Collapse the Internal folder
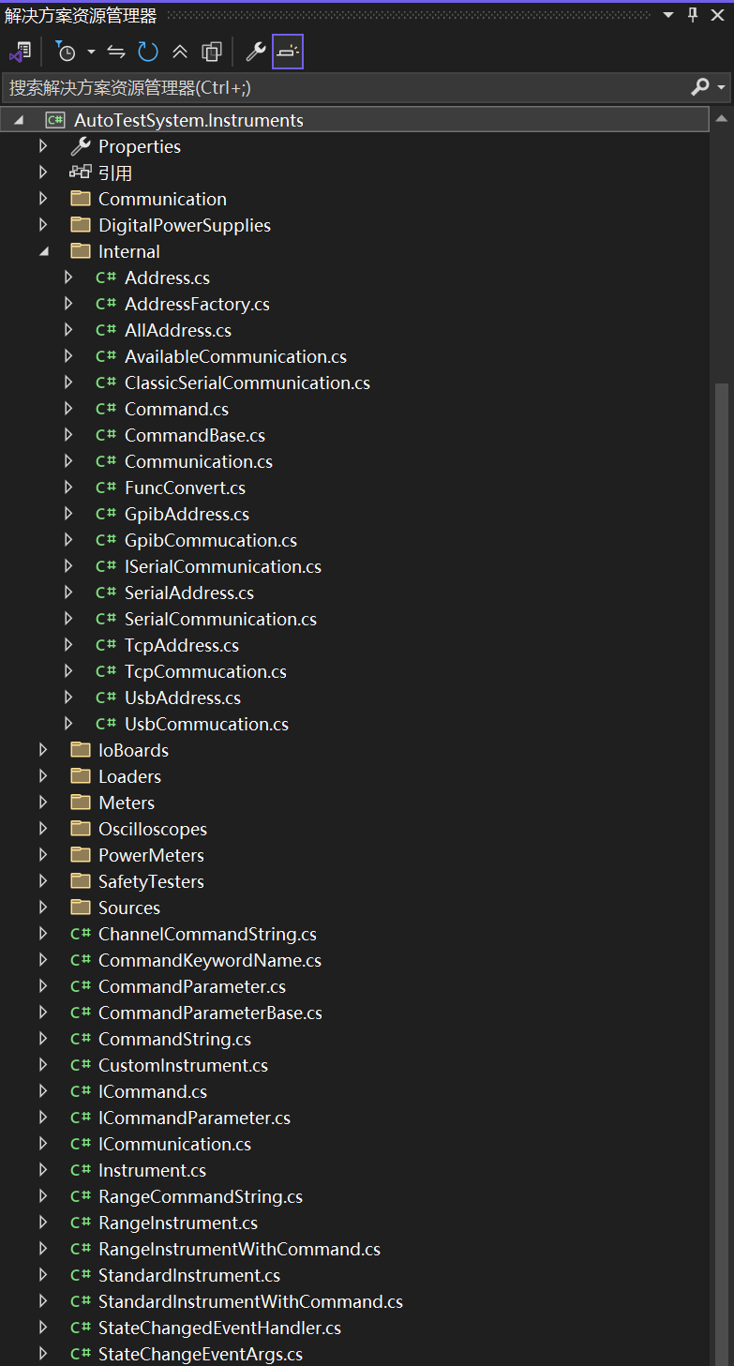This screenshot has height=1366, width=734. (43, 251)
